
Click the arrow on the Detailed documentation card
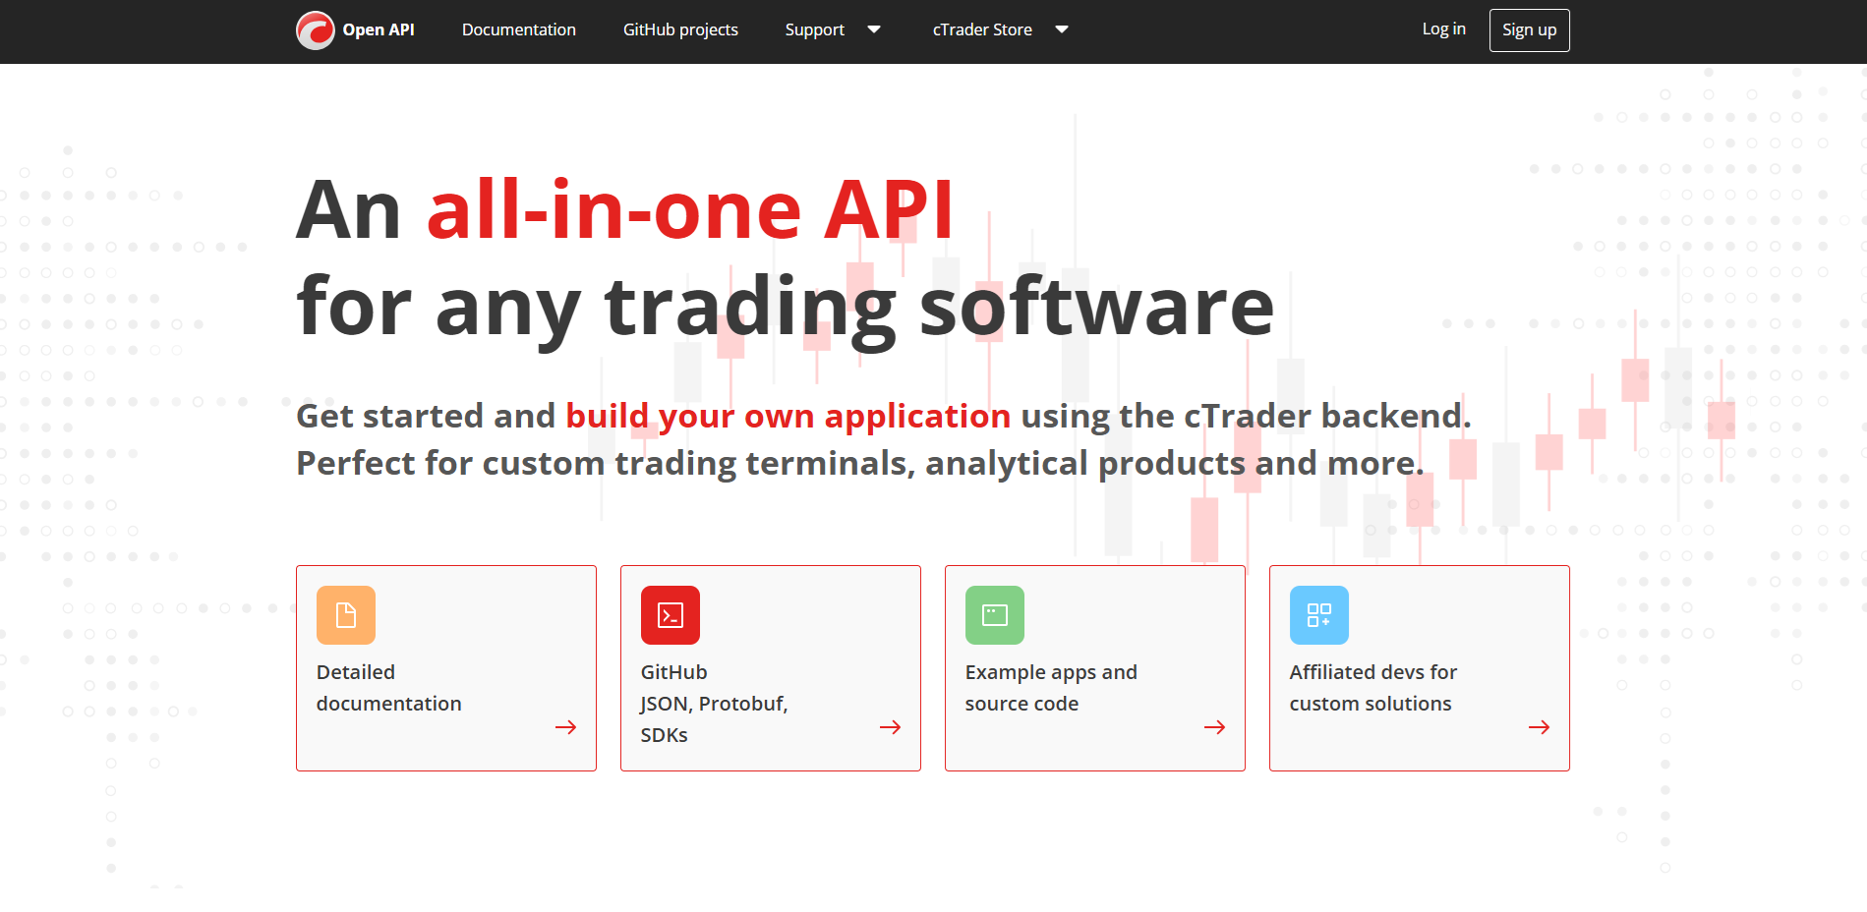coord(567,727)
